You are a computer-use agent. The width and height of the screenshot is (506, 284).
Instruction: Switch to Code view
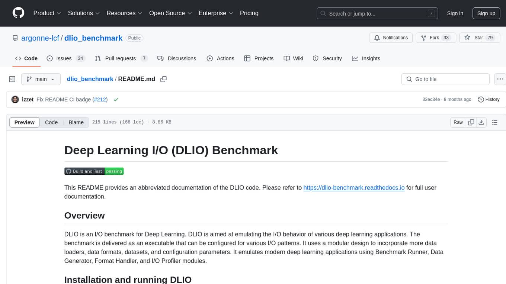51,122
